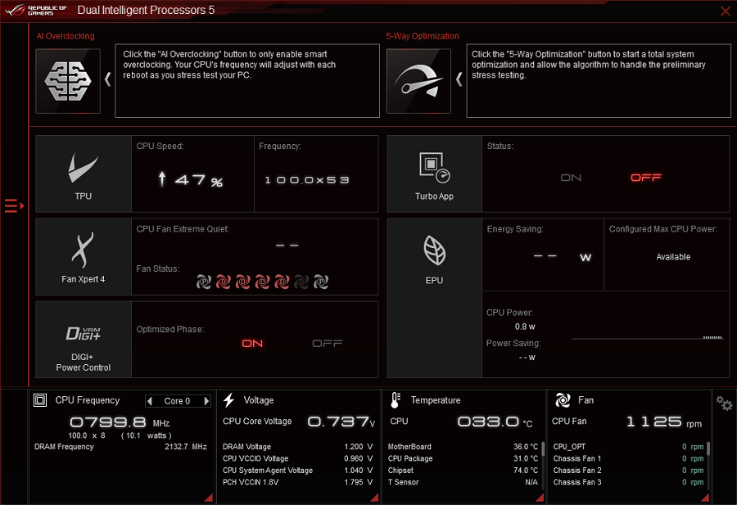Click the CPU Frequency chip icon

(40, 400)
